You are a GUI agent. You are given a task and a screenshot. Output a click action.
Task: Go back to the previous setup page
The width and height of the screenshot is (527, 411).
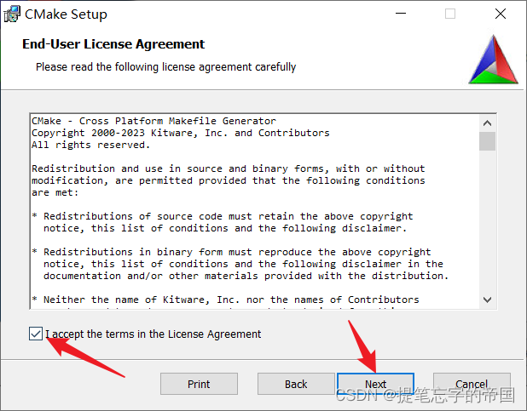296,384
